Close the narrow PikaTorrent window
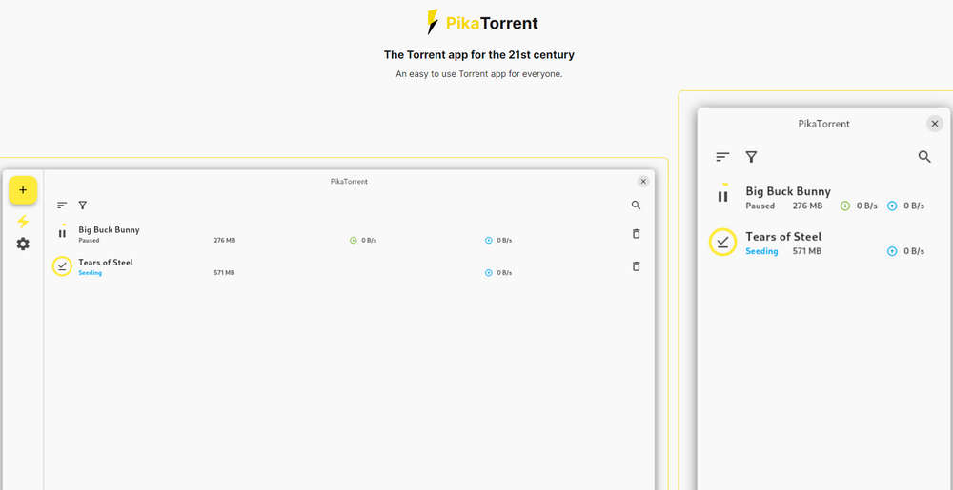Image resolution: width=953 pixels, height=490 pixels. point(935,124)
